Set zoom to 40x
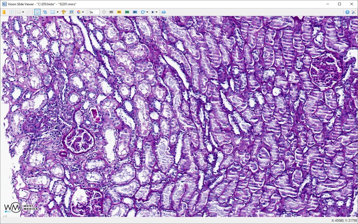Screen dimensions: 358x224 pos(135,12)
